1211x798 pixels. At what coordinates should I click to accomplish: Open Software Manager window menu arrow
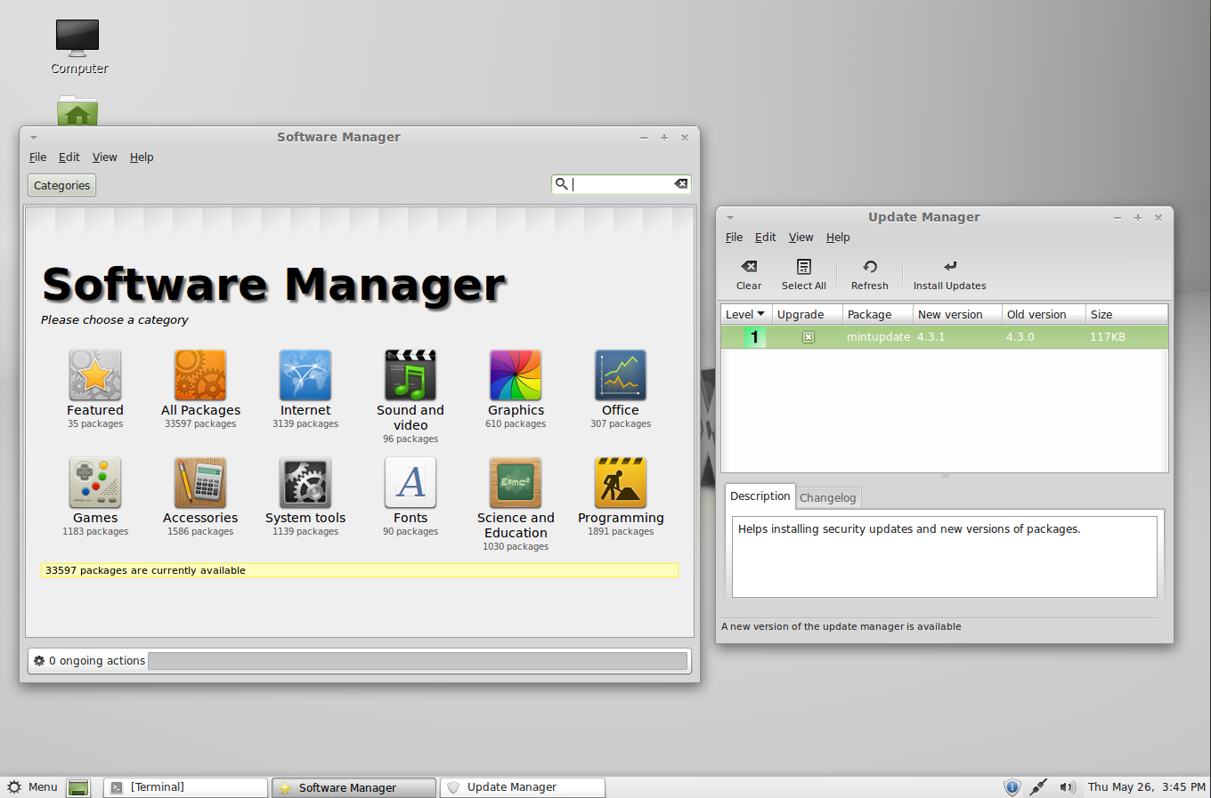click(x=33, y=138)
